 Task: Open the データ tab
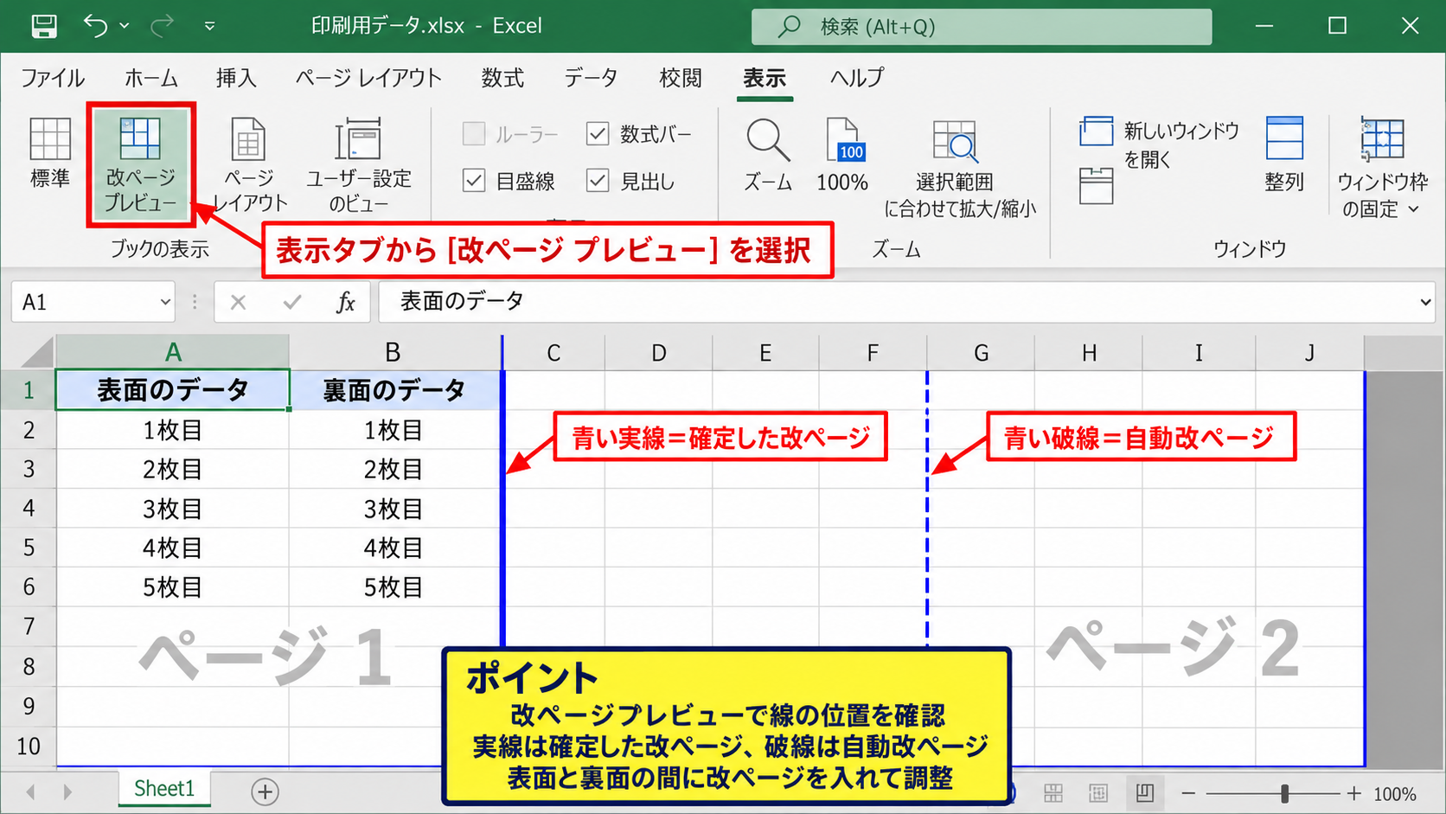[x=592, y=78]
